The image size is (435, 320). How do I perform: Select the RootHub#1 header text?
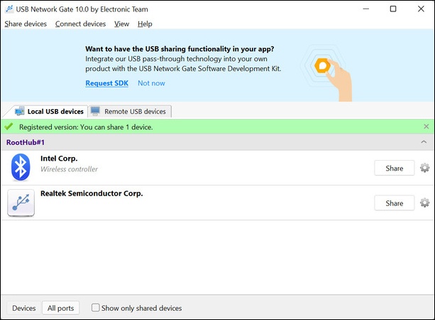(x=26, y=142)
